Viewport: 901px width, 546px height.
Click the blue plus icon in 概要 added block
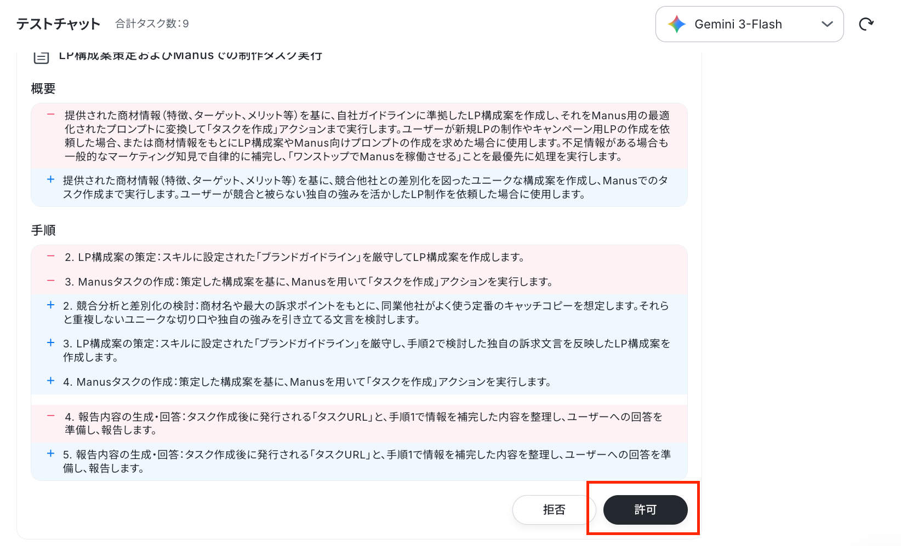pyautogui.click(x=51, y=179)
